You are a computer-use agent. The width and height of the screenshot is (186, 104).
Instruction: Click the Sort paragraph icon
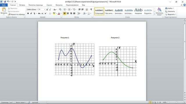pyautogui.click(x=87, y=10)
